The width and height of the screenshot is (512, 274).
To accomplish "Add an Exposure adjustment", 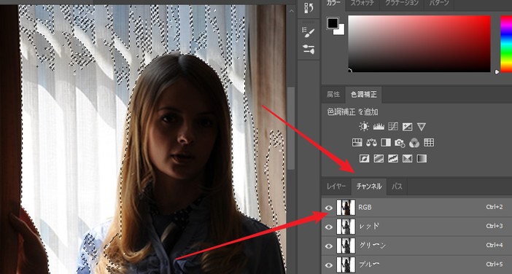I will 407,127.
